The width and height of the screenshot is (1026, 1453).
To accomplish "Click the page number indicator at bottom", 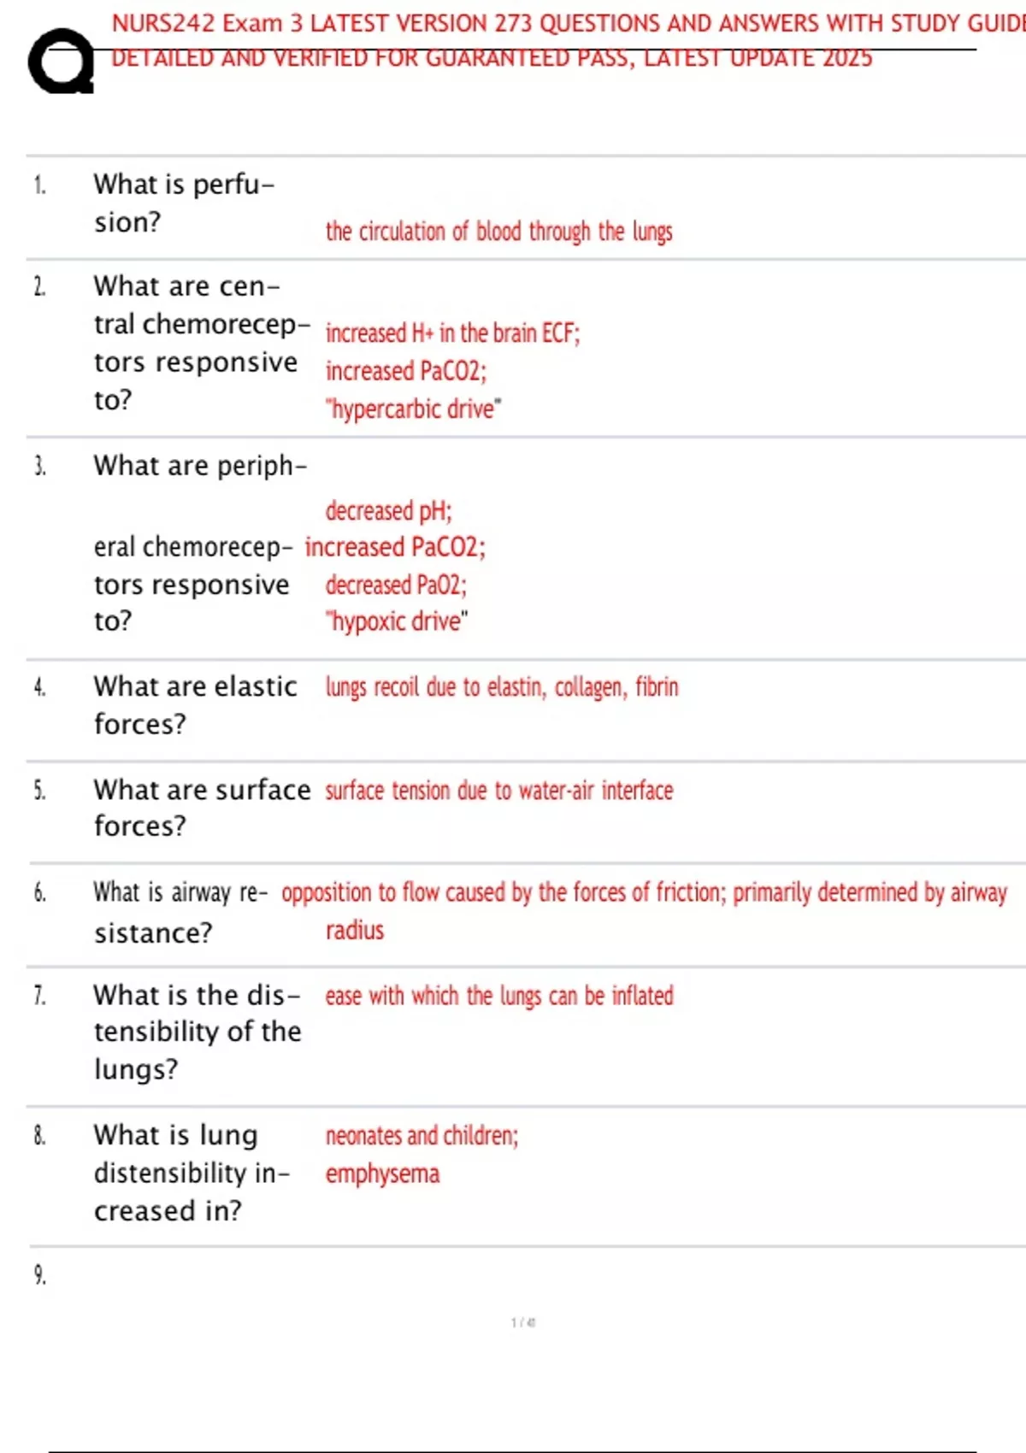I will 523,1323.
